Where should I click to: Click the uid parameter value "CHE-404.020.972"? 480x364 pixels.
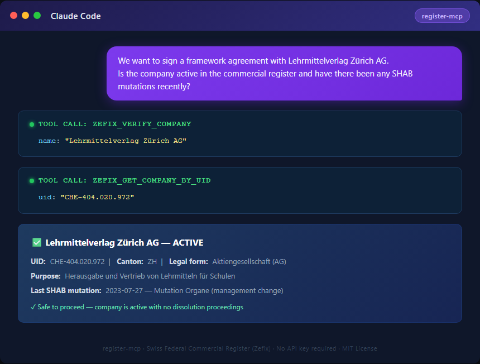pos(97,197)
